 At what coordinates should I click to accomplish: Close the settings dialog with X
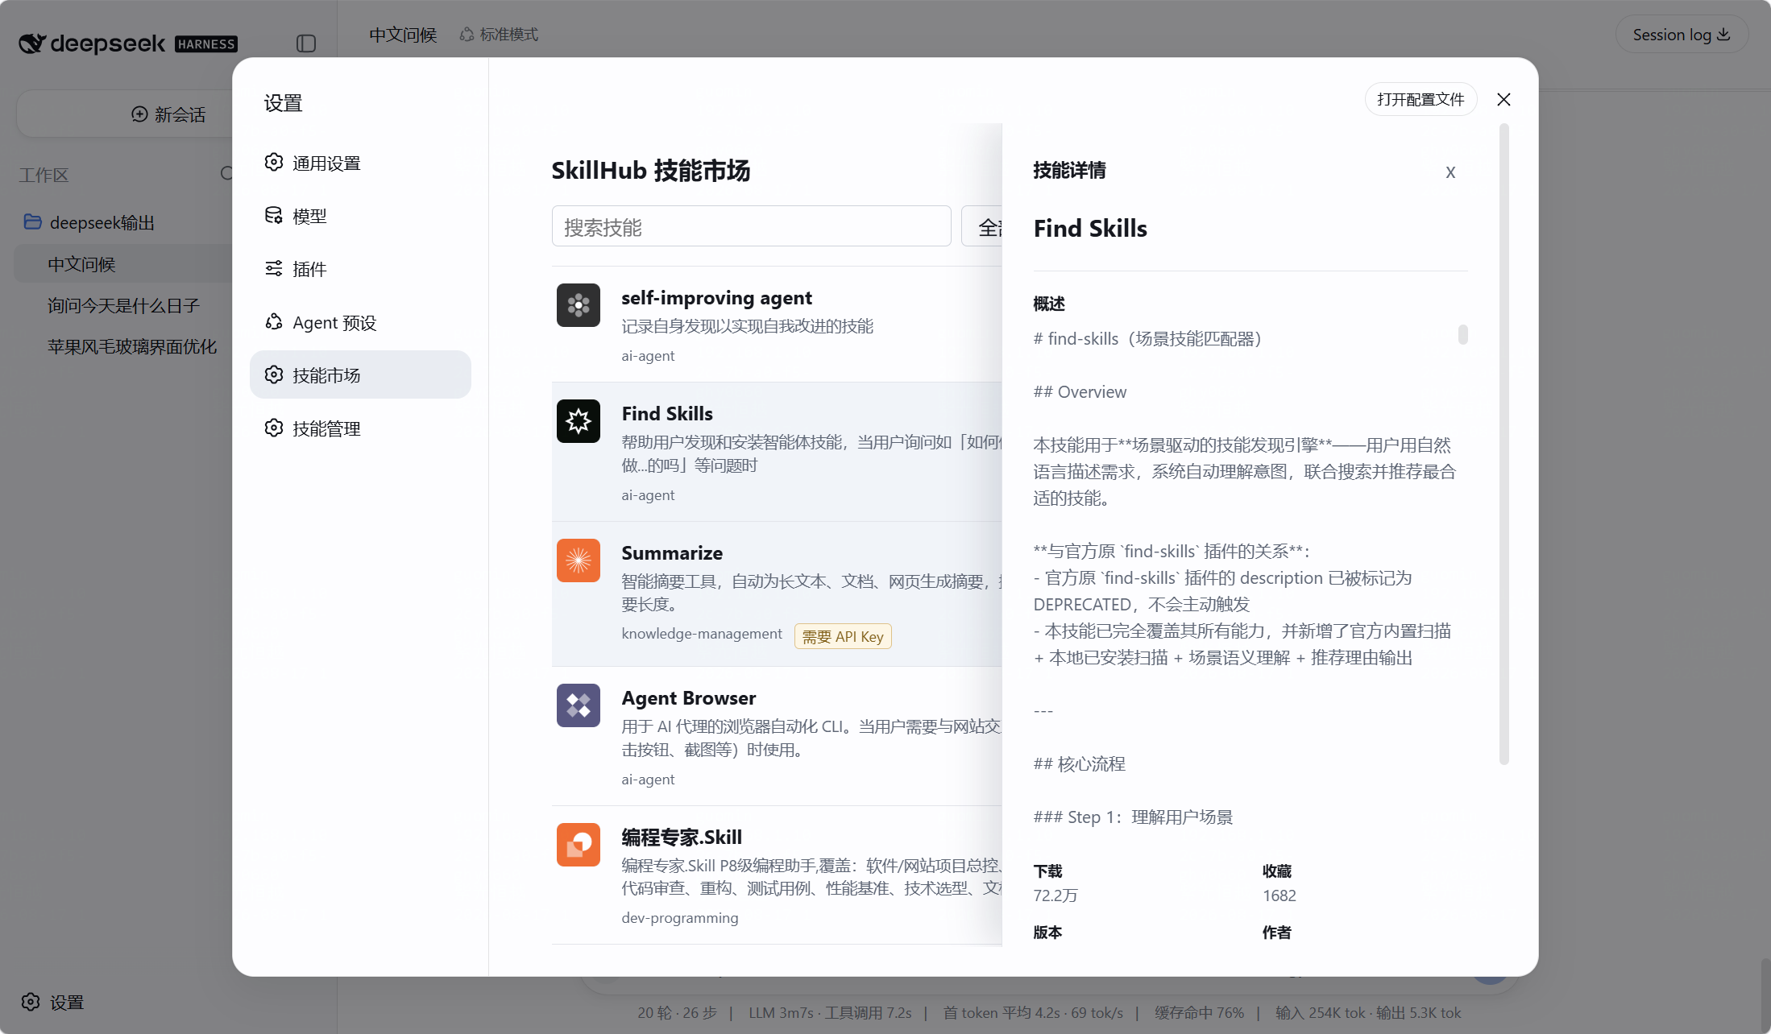pyautogui.click(x=1503, y=99)
